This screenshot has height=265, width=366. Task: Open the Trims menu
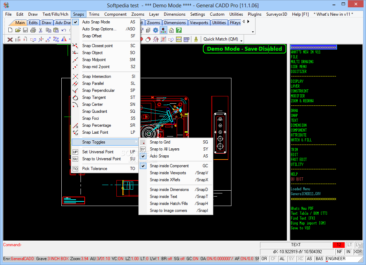pos(94,14)
